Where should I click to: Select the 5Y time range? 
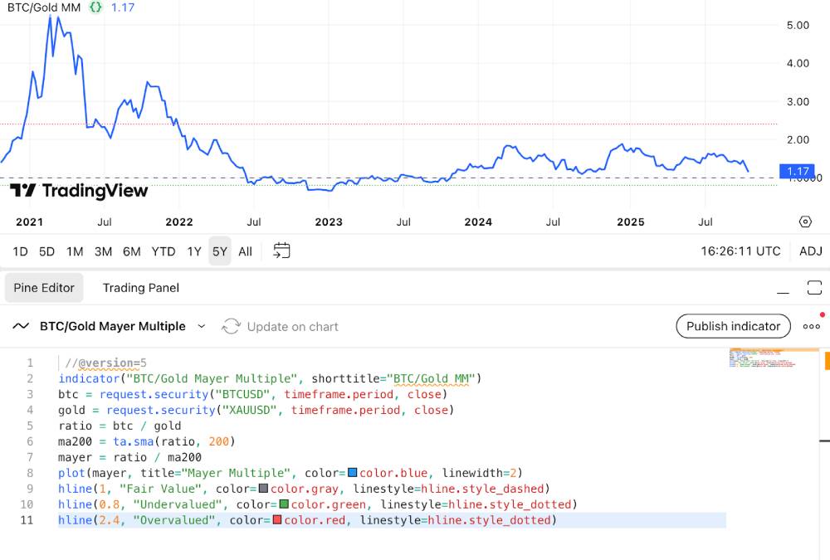[219, 251]
